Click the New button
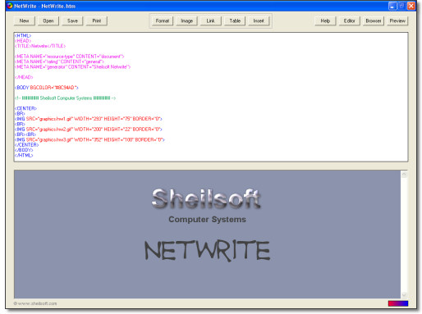The height and width of the screenshot is (314, 422). (x=25, y=20)
